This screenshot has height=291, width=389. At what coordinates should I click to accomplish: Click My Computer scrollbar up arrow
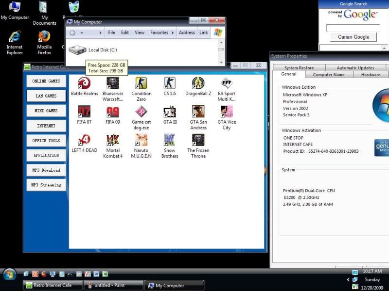click(x=221, y=43)
